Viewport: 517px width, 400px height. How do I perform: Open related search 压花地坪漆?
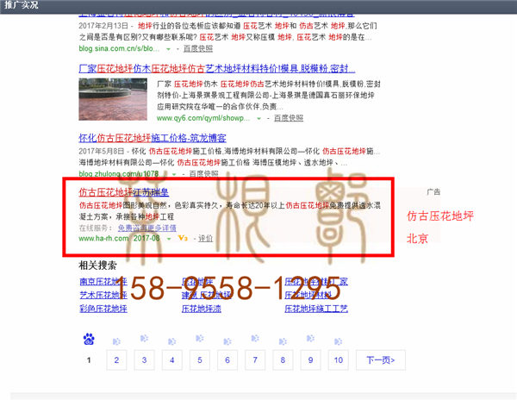pyautogui.click(x=201, y=309)
